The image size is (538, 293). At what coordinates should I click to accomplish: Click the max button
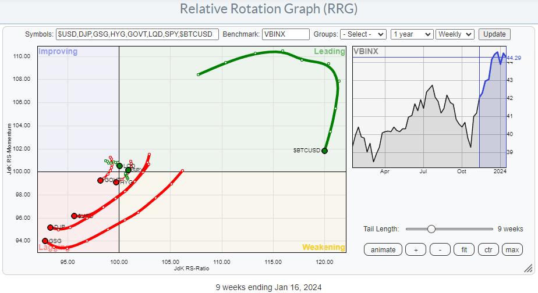[512, 249]
